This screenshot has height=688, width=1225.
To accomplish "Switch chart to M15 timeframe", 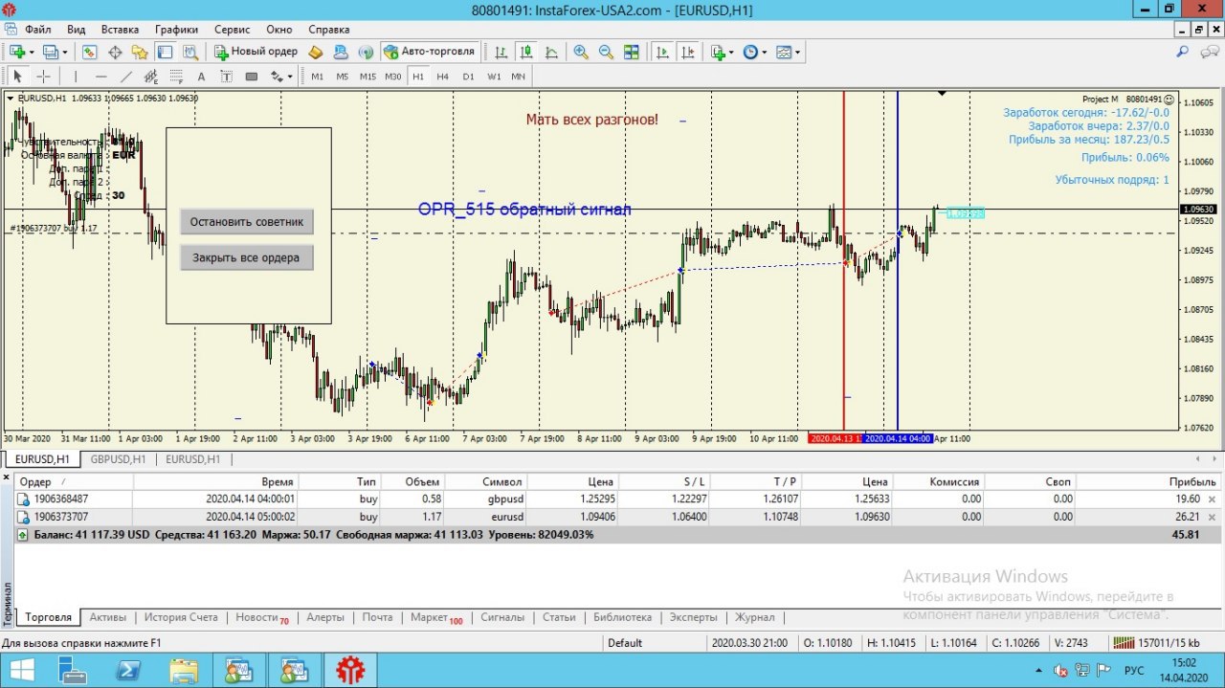I will tap(367, 77).
